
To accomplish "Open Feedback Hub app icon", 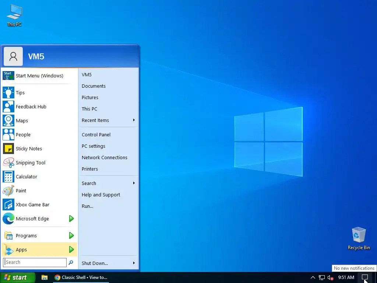I will (8, 106).
